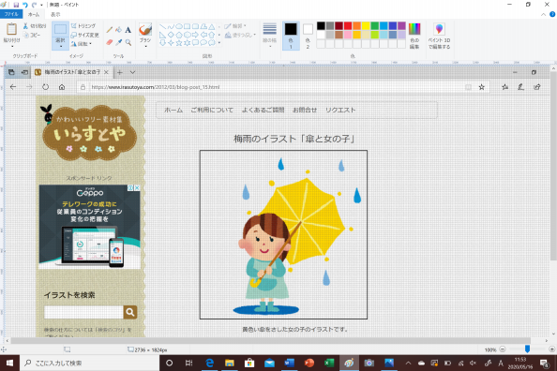Pick the yellow color swatch
This screenshot has height=371, width=557.
coord(366,26)
